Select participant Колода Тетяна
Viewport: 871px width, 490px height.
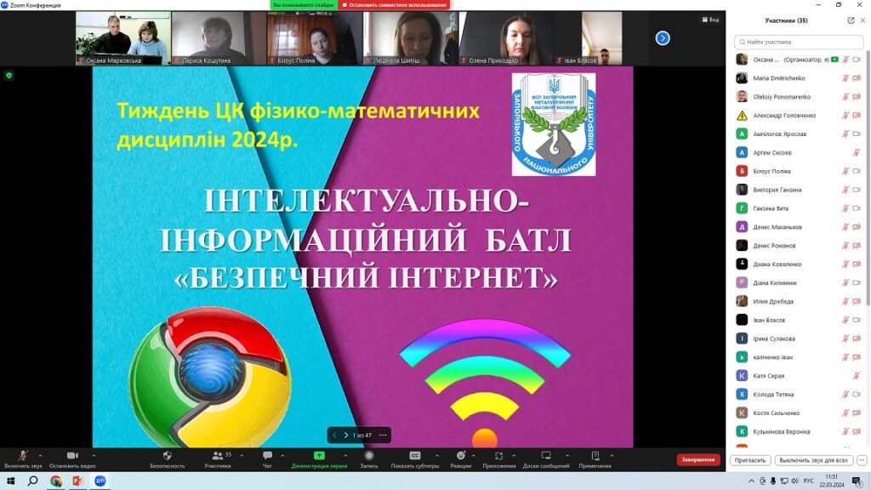tap(798, 395)
